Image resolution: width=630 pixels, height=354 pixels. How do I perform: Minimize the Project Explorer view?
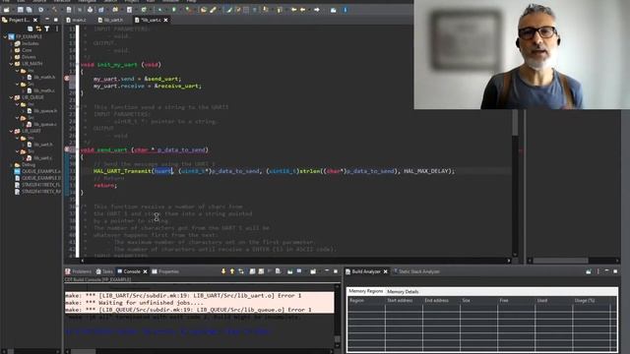pyautogui.click(x=47, y=20)
